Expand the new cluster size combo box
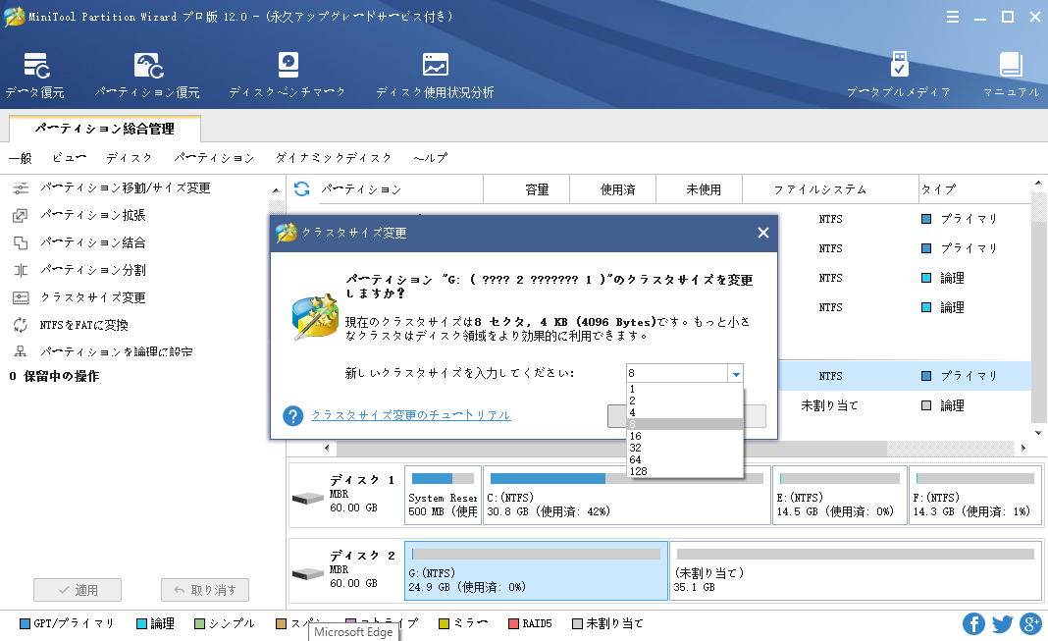Screen dimensions: 1048x641 735,373
